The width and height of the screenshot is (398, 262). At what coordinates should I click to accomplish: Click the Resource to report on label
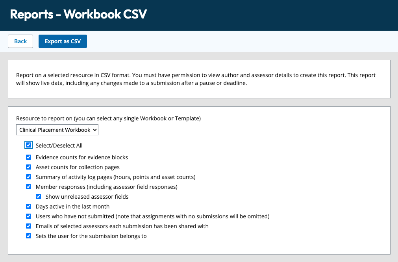tap(108, 118)
